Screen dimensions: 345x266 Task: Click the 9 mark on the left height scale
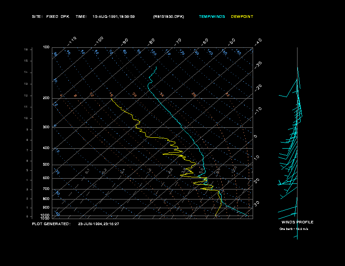click(x=27, y=130)
